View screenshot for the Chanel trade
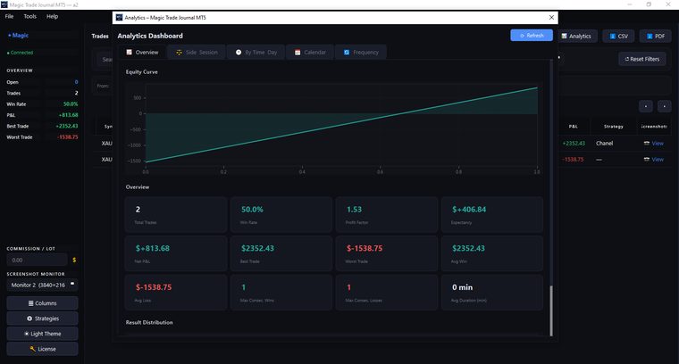Screen dimensions: 679x364 coord(658,143)
